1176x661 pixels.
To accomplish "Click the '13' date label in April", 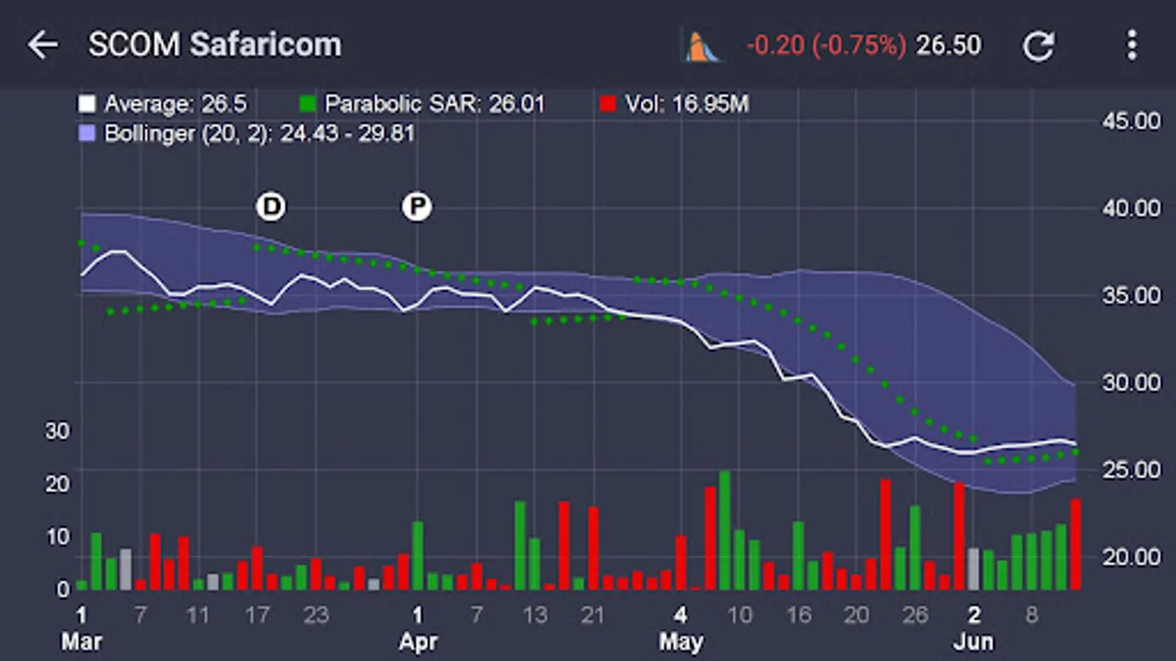I will click(x=534, y=615).
